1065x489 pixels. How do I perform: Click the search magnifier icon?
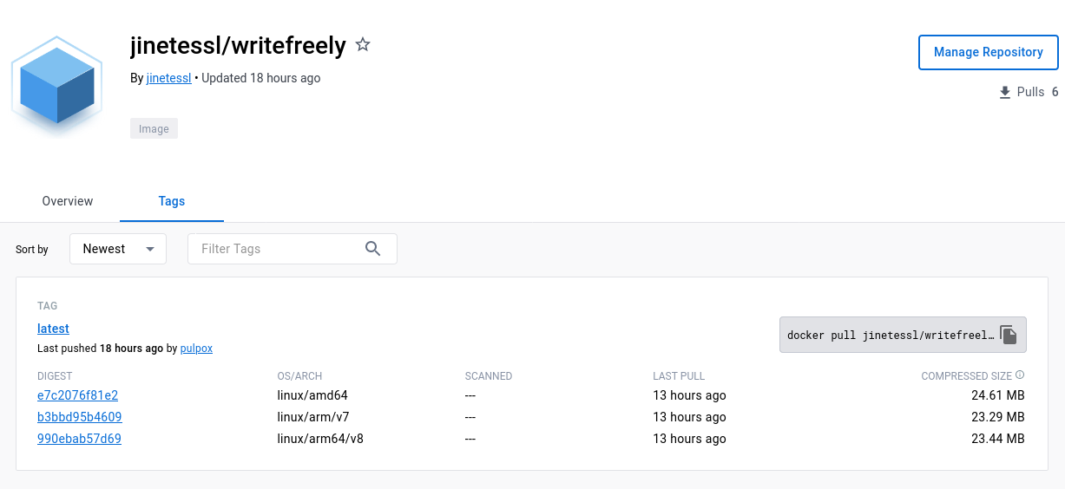(373, 249)
